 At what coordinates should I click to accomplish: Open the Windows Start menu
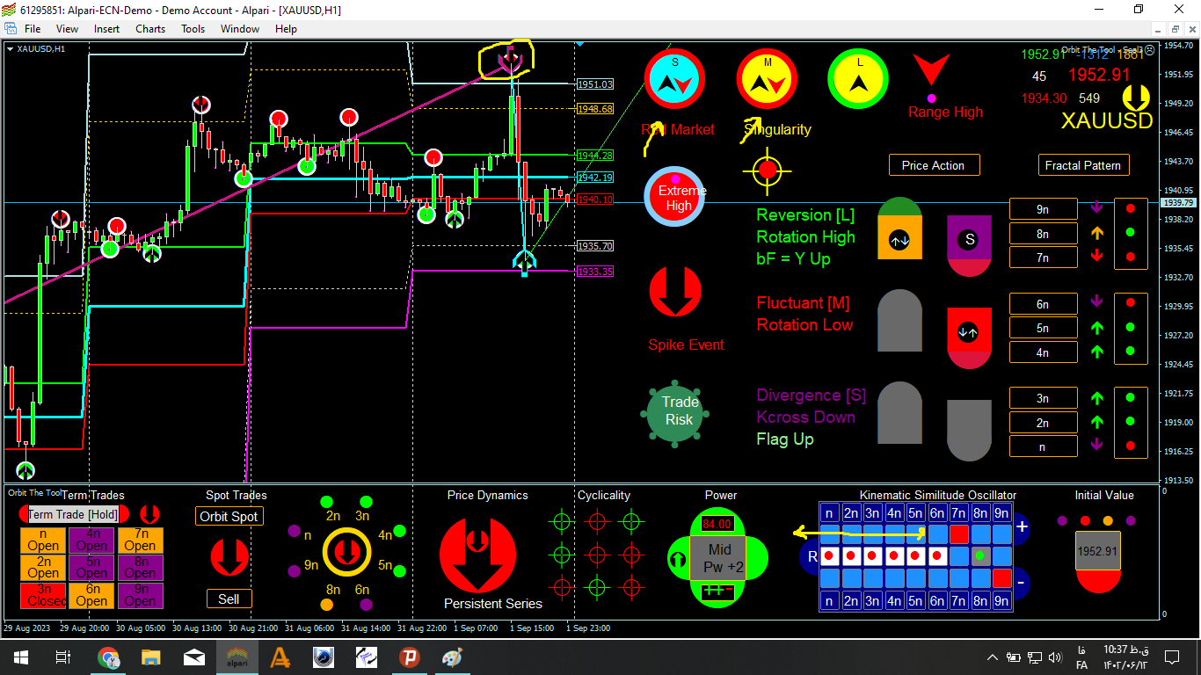click(x=20, y=657)
